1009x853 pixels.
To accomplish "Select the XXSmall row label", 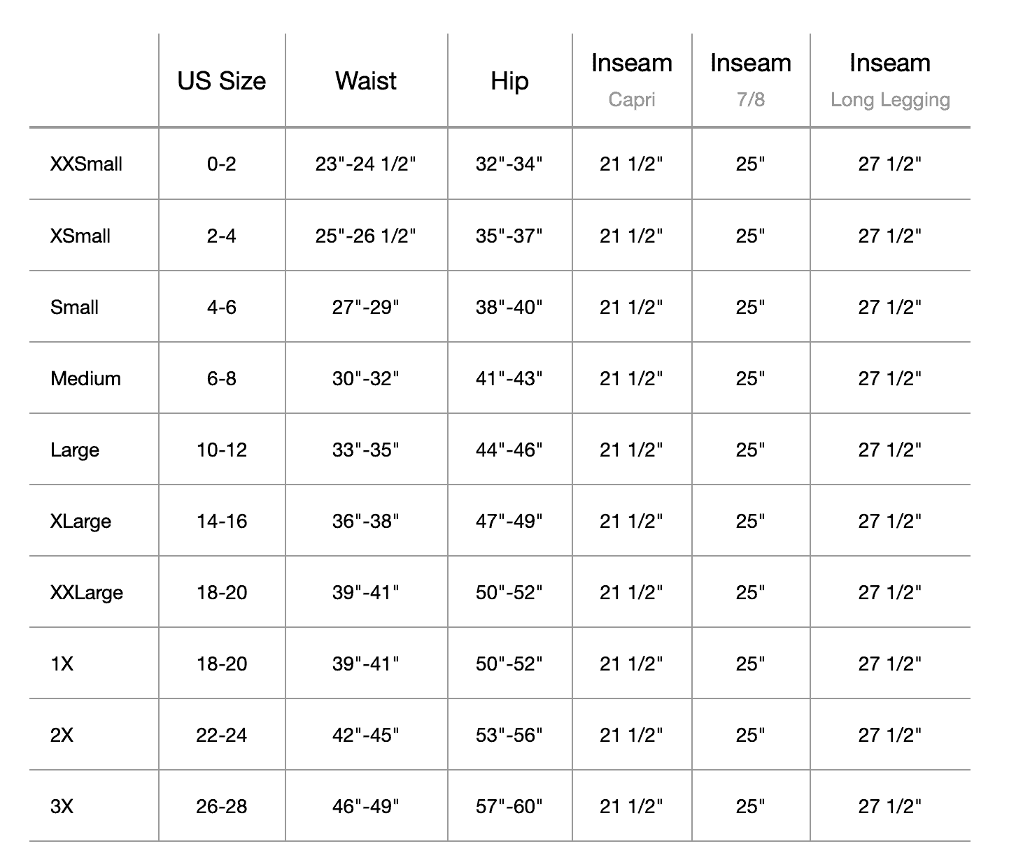I will [86, 164].
